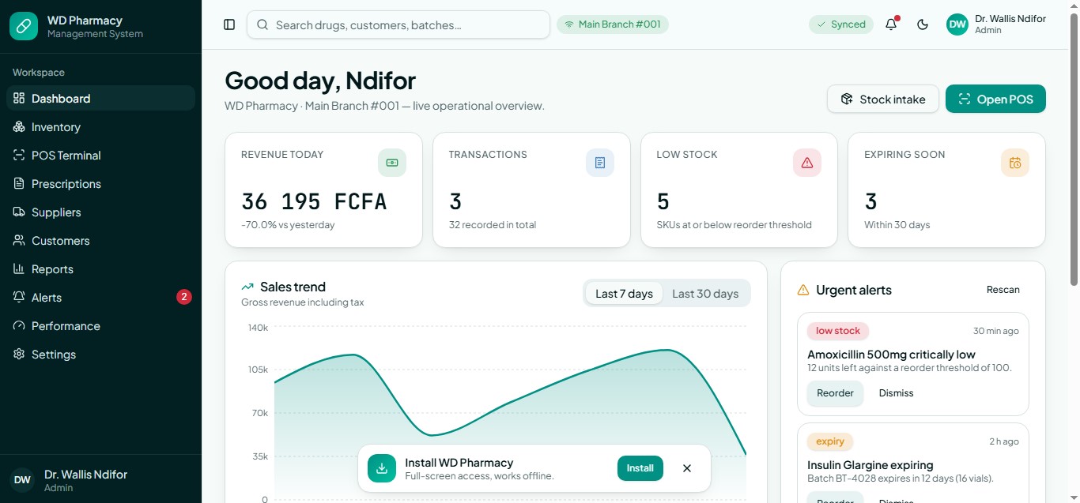The width and height of the screenshot is (1080, 503).
Task: Switch to dark mode moon icon
Action: 923,24
